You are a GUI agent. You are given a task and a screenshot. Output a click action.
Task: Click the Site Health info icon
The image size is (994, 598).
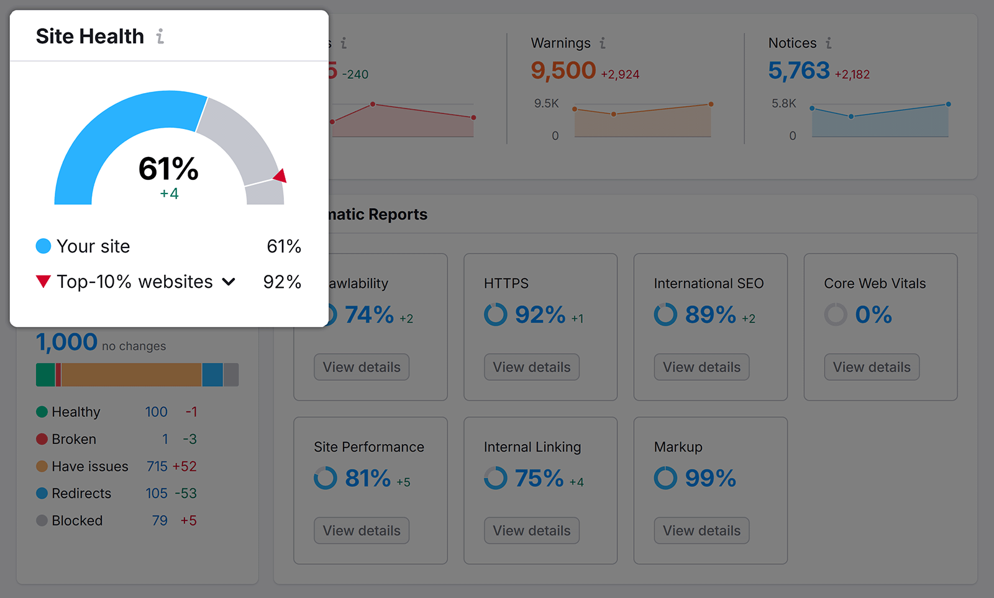[x=161, y=37]
